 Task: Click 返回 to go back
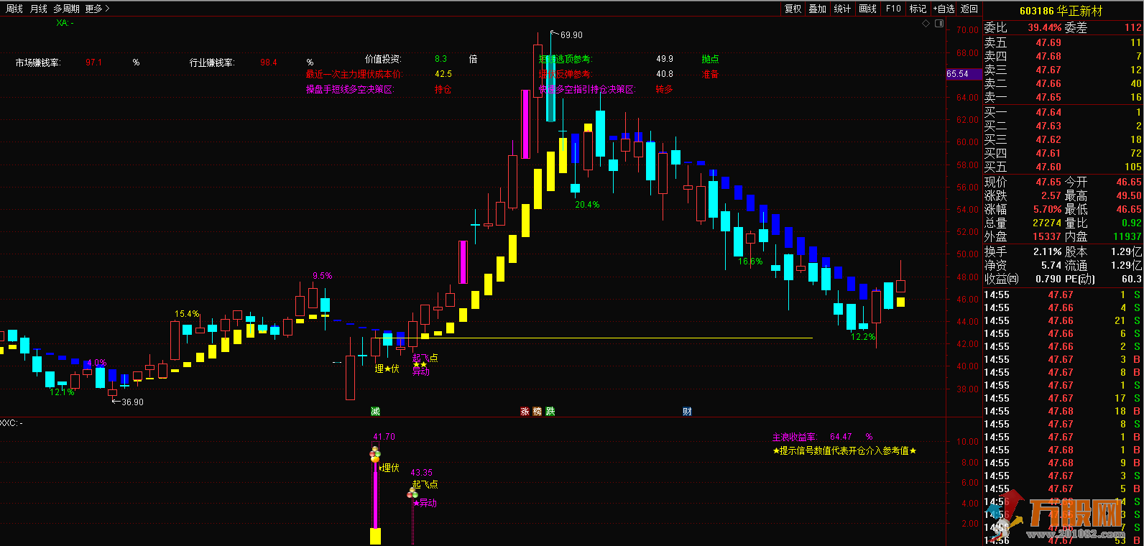click(x=969, y=9)
